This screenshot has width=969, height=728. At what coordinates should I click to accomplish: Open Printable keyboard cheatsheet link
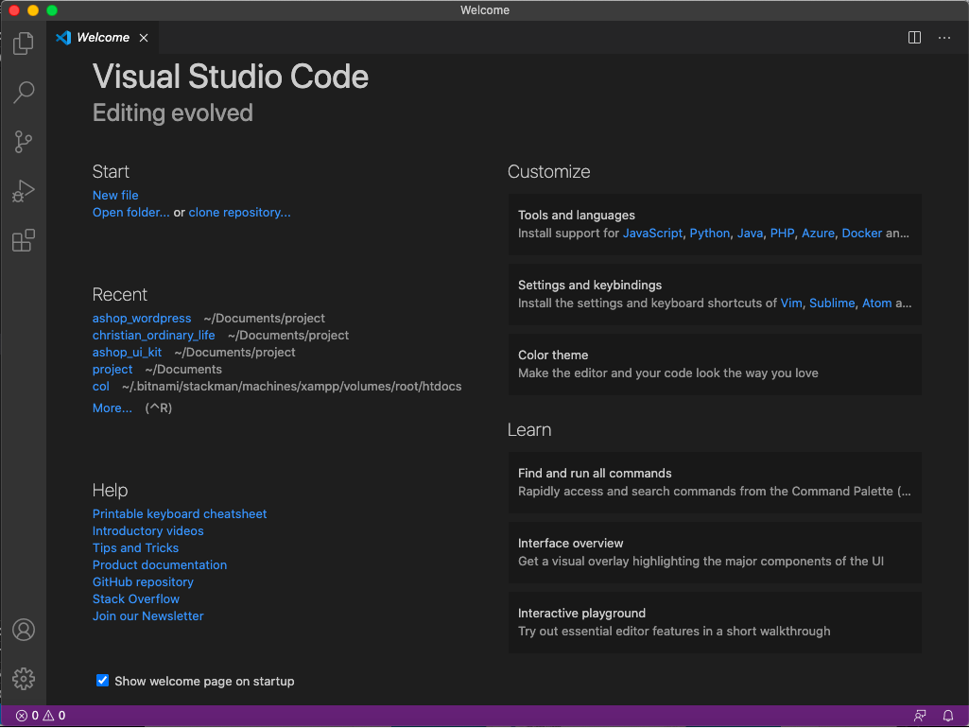coord(180,514)
